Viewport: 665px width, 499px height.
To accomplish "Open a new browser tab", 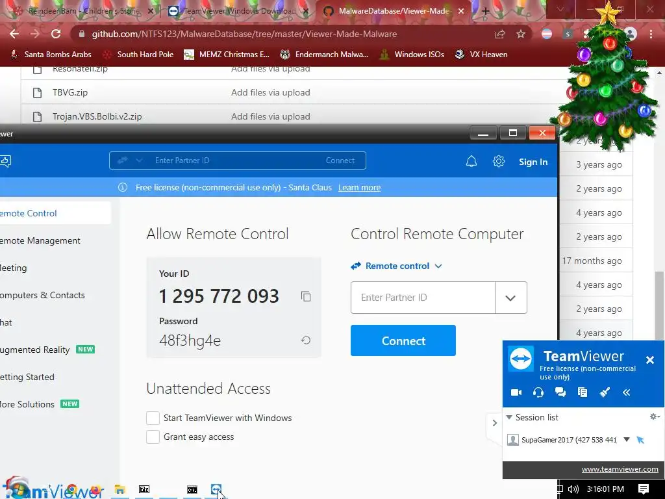I will [x=485, y=12].
